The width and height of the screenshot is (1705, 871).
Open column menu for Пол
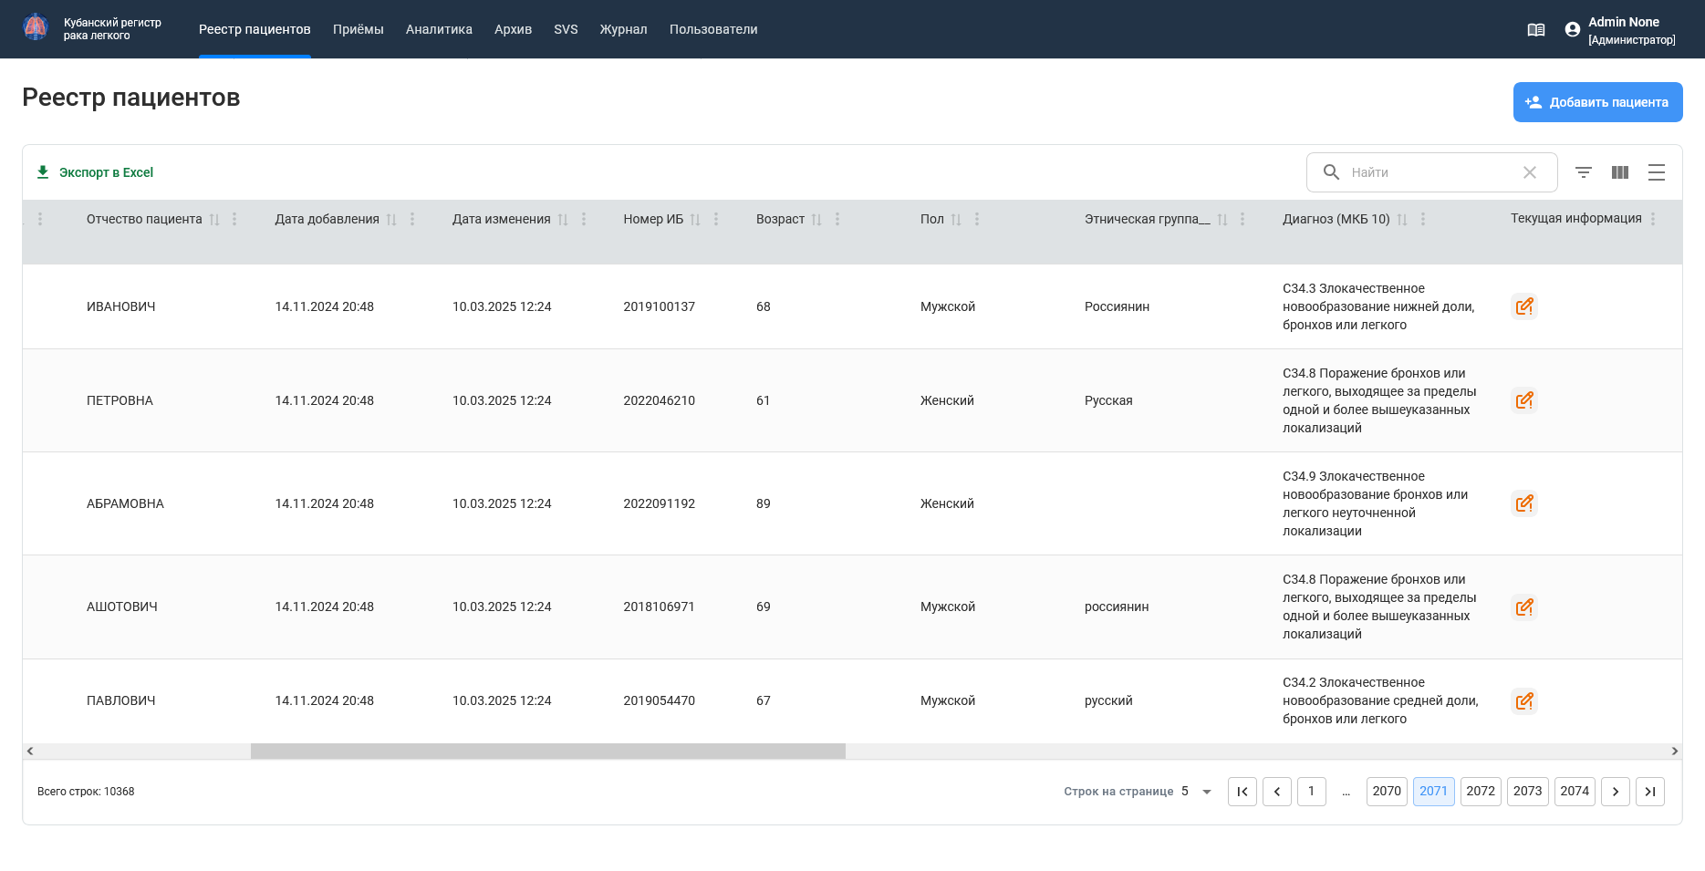coord(977,219)
